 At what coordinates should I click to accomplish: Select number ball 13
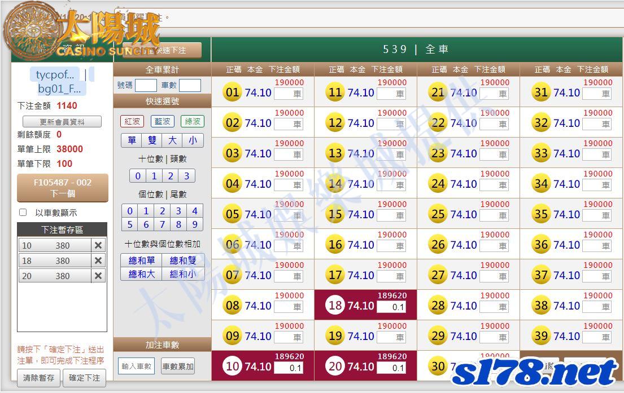click(335, 153)
